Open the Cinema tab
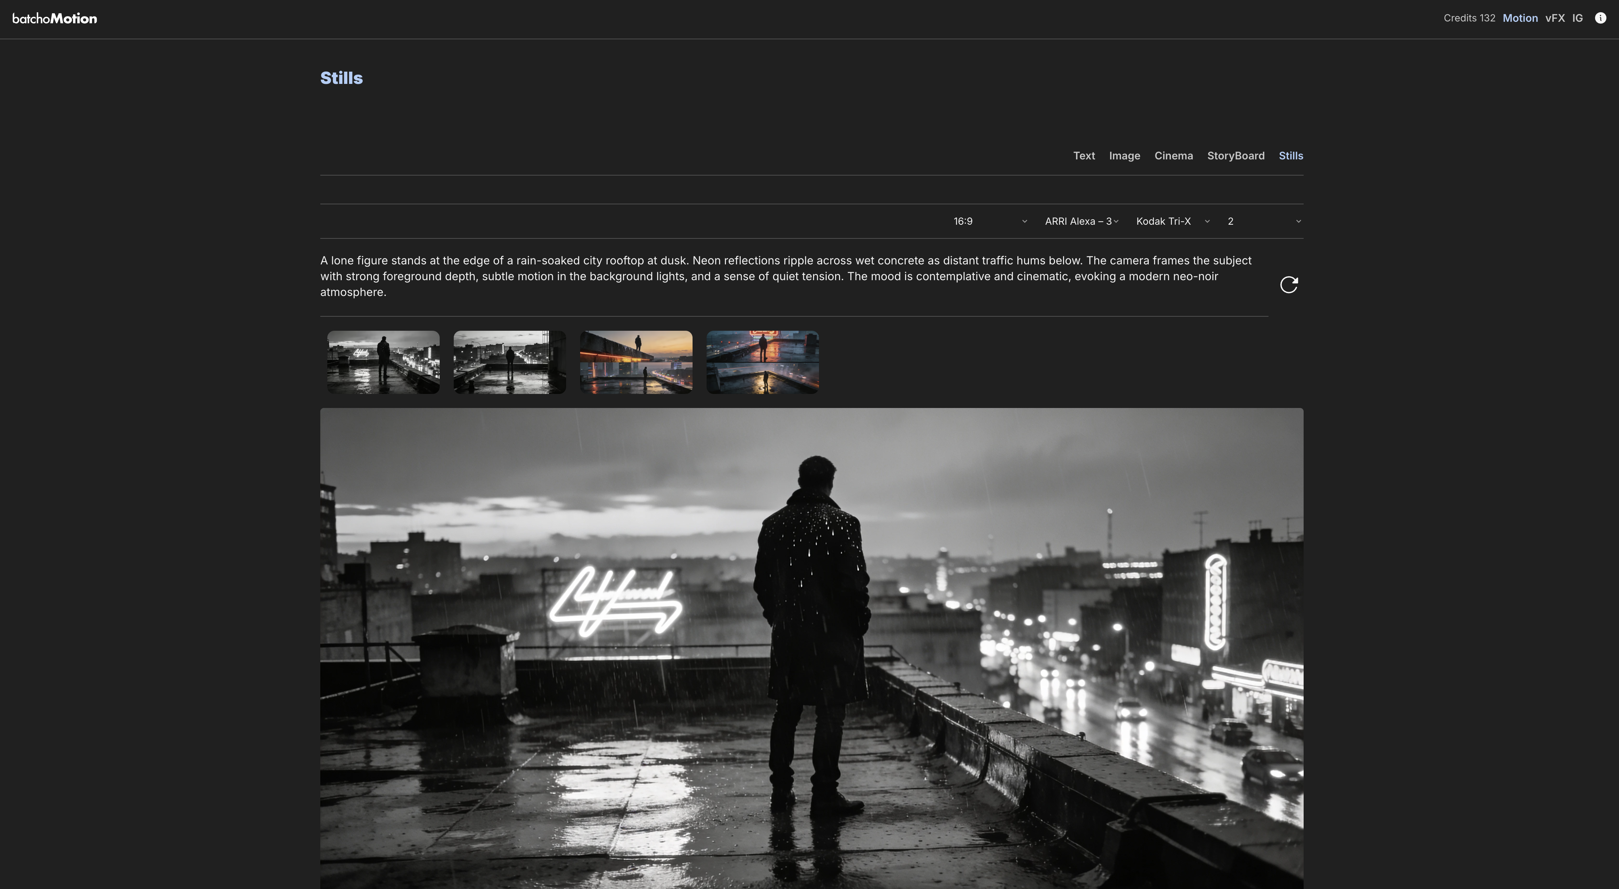Viewport: 1619px width, 889px height. 1173,155
